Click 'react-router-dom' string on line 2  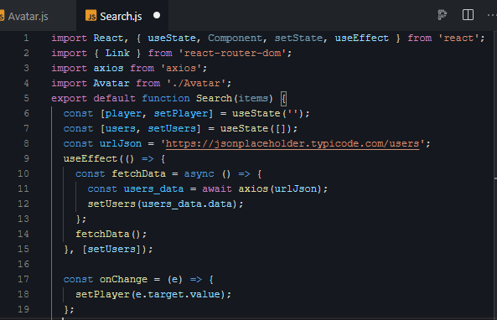[x=233, y=53]
